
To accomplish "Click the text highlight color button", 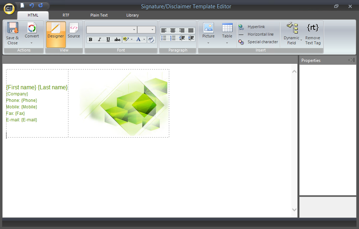I will (x=126, y=39).
